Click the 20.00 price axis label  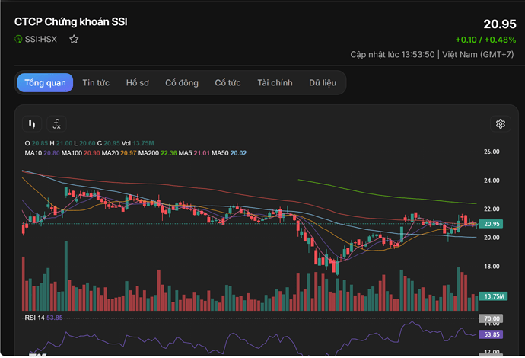pos(492,238)
